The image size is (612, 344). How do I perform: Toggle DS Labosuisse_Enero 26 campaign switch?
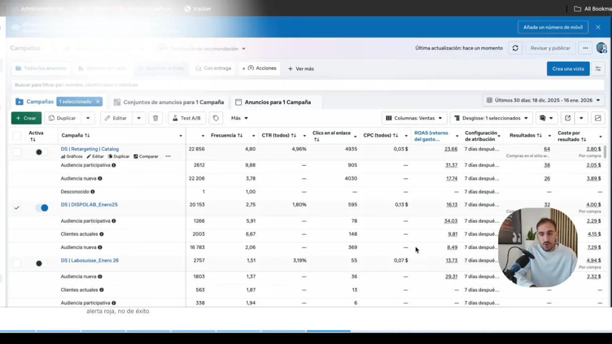[41, 263]
